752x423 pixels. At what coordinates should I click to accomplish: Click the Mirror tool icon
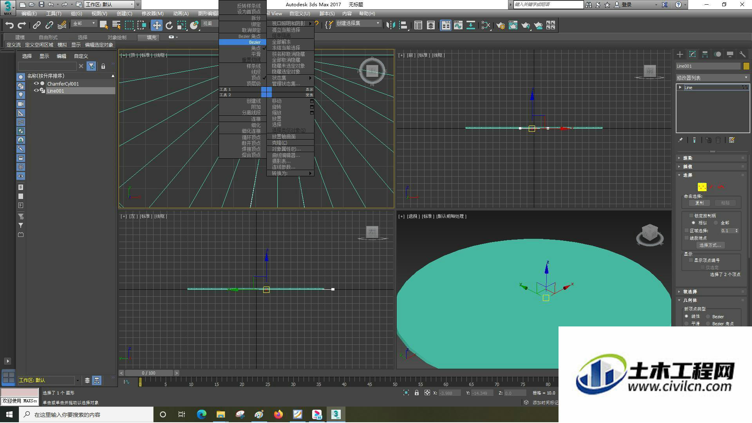(x=390, y=25)
